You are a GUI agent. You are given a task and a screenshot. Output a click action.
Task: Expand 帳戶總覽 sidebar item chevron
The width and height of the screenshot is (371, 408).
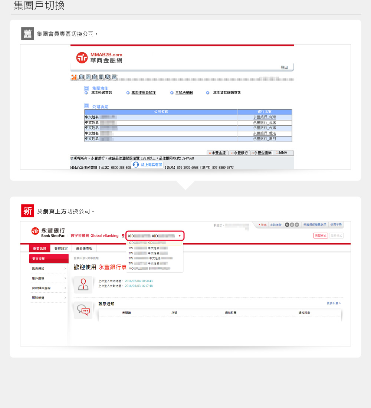(65, 278)
